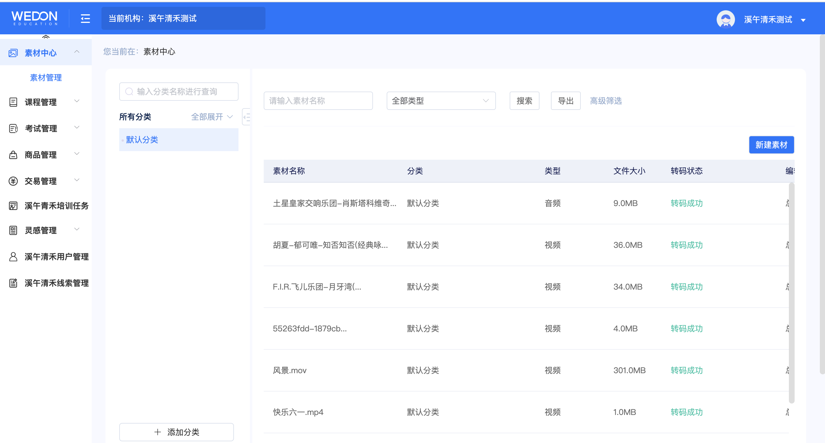Open the 高级筛选 link
The width and height of the screenshot is (825, 443).
point(606,101)
